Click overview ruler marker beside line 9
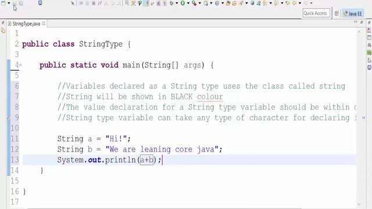Image resolution: width=372 pixels, height=209 pixels. coord(363,117)
